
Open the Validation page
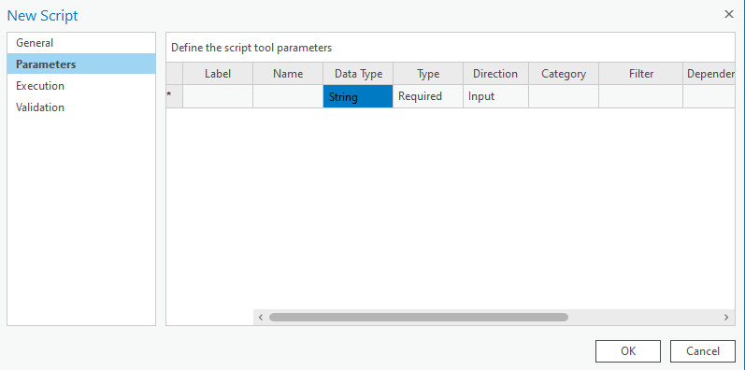(x=81, y=107)
